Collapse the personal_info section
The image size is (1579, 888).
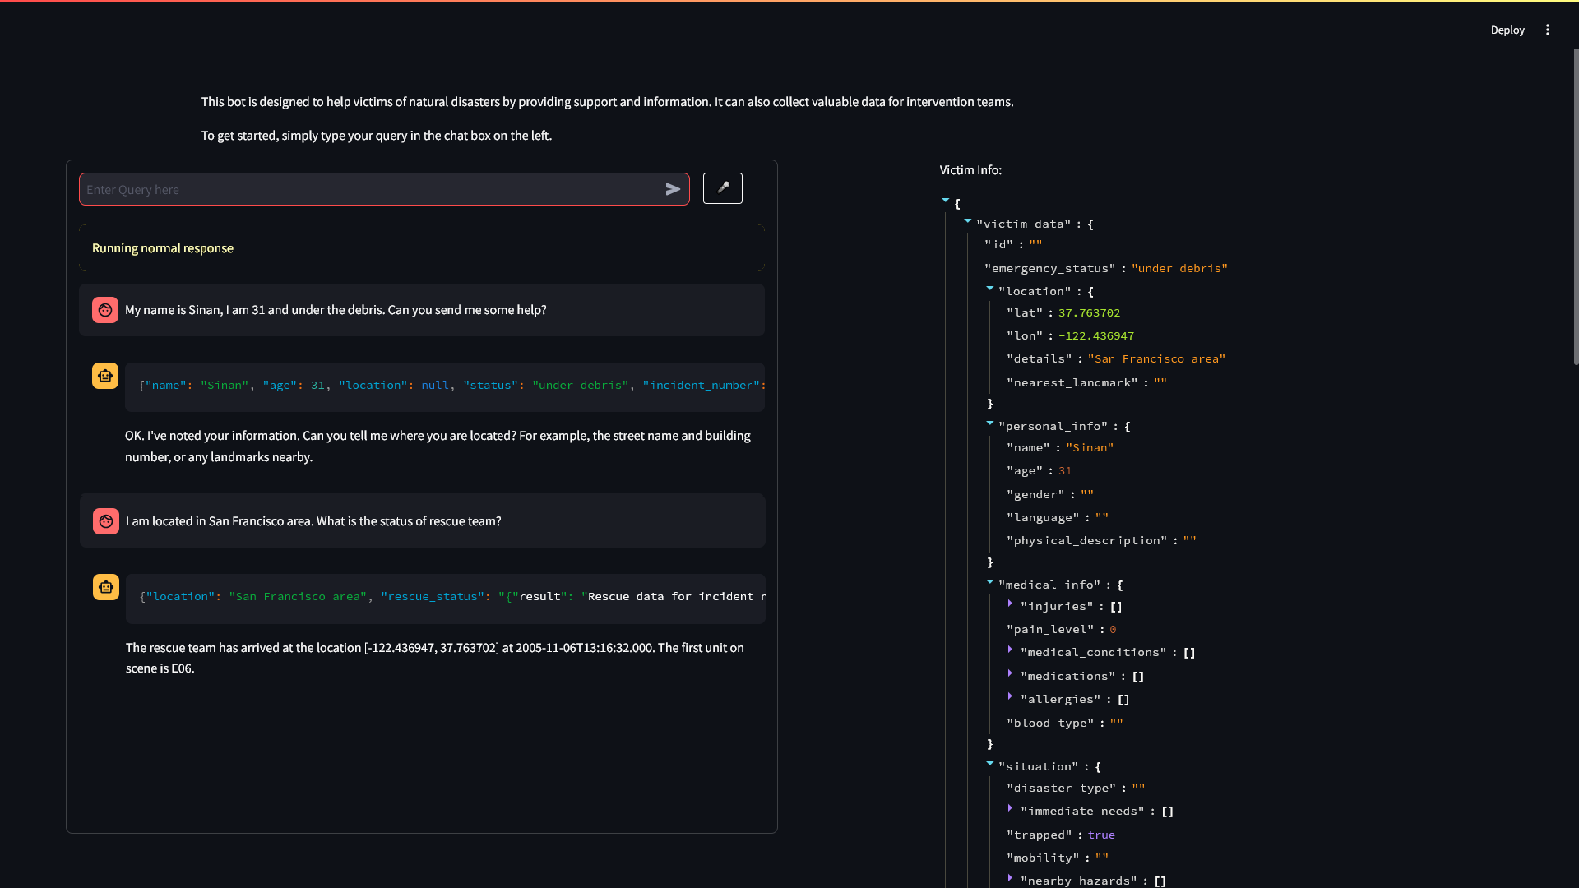(x=990, y=423)
